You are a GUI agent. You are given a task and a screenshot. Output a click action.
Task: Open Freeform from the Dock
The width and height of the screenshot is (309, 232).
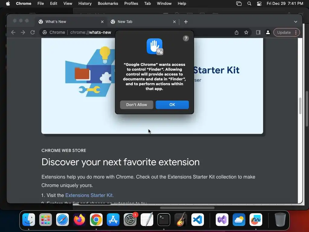(x=256, y=220)
